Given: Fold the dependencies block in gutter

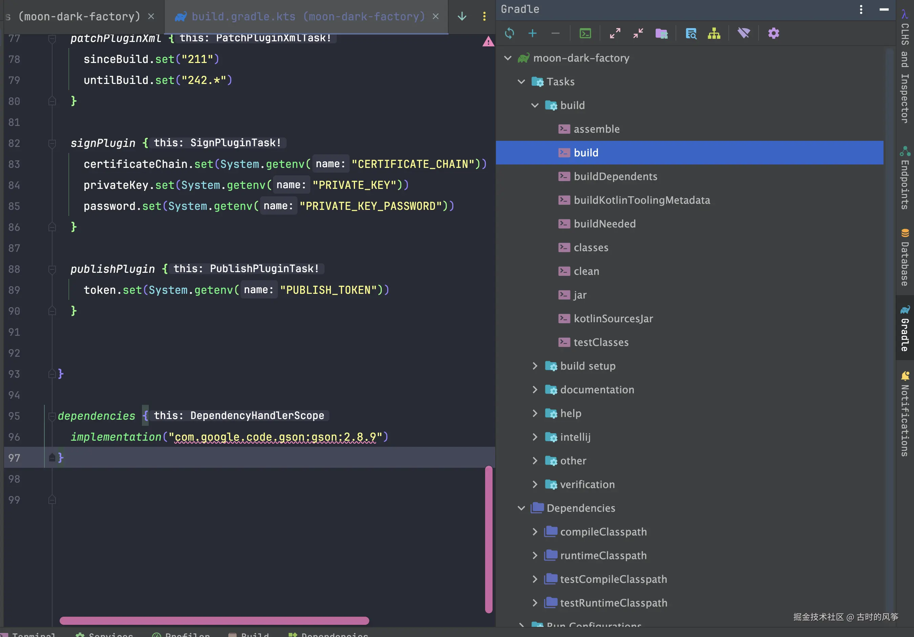Looking at the screenshot, I should tap(52, 416).
